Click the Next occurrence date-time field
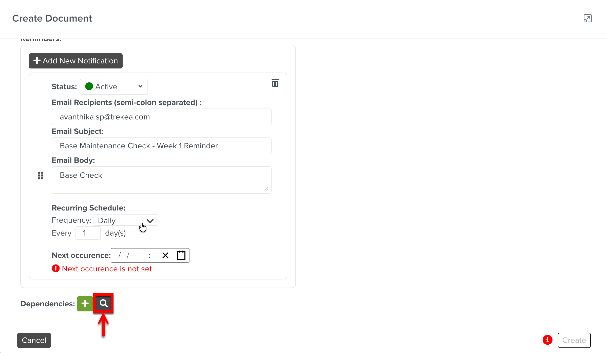The width and height of the screenshot is (607, 353). point(134,255)
